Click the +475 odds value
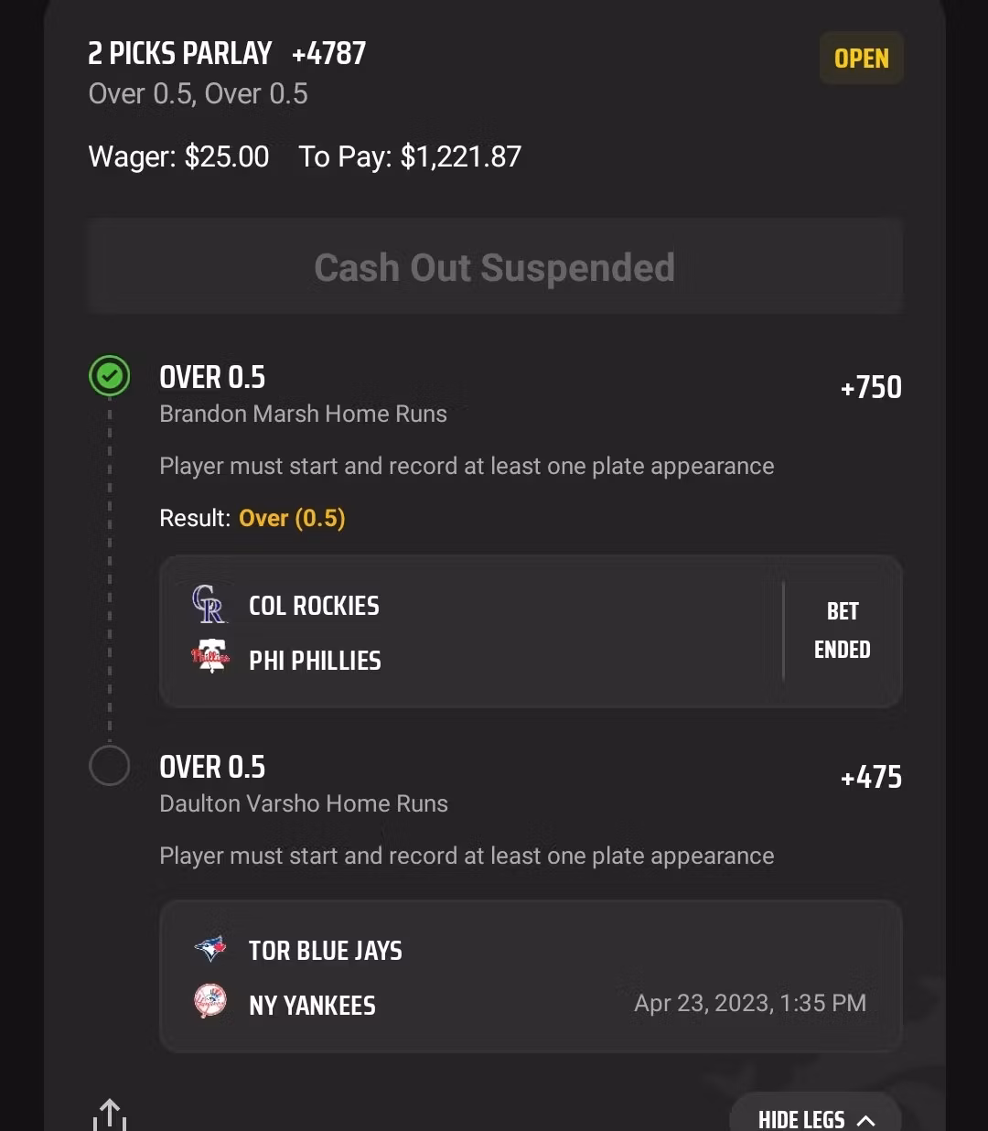This screenshot has width=988, height=1131. [x=871, y=777]
